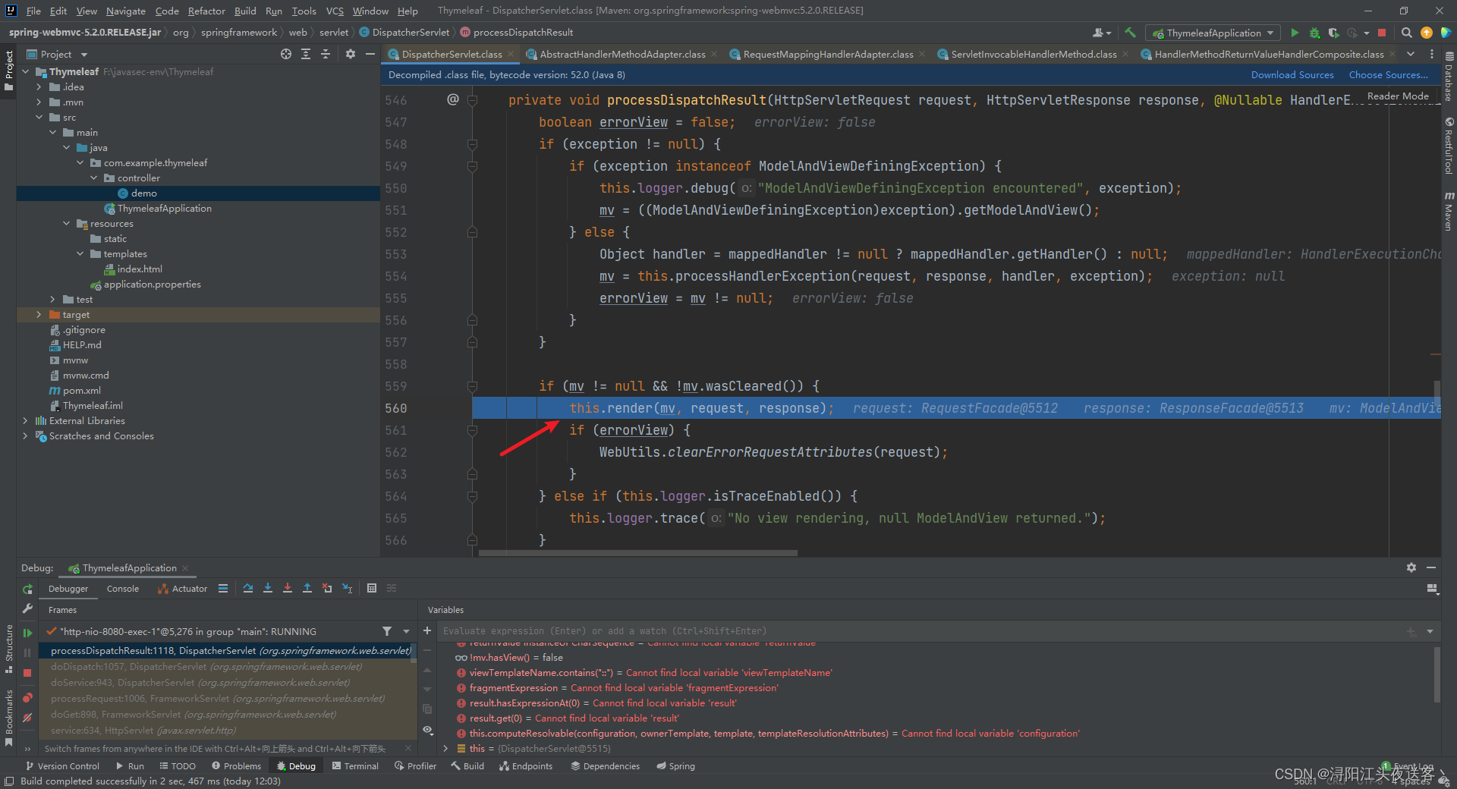Expand External Libraries node
Viewport: 1457px width, 789px height.
(x=25, y=421)
